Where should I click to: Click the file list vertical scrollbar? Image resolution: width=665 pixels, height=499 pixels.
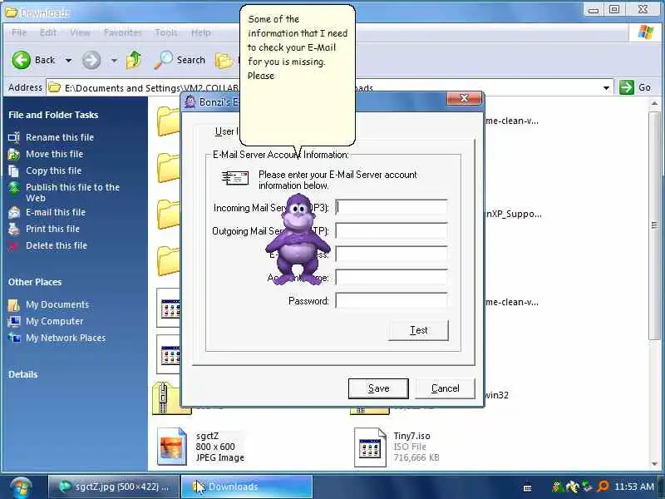pos(654,225)
